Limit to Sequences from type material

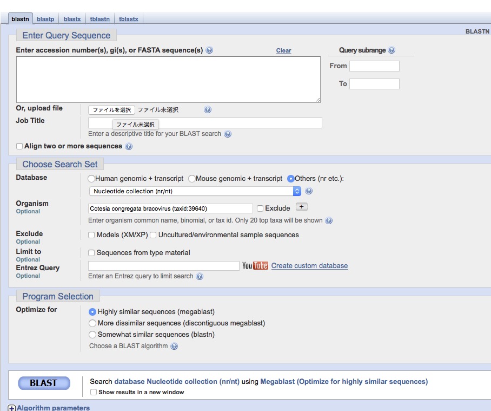pos(91,253)
